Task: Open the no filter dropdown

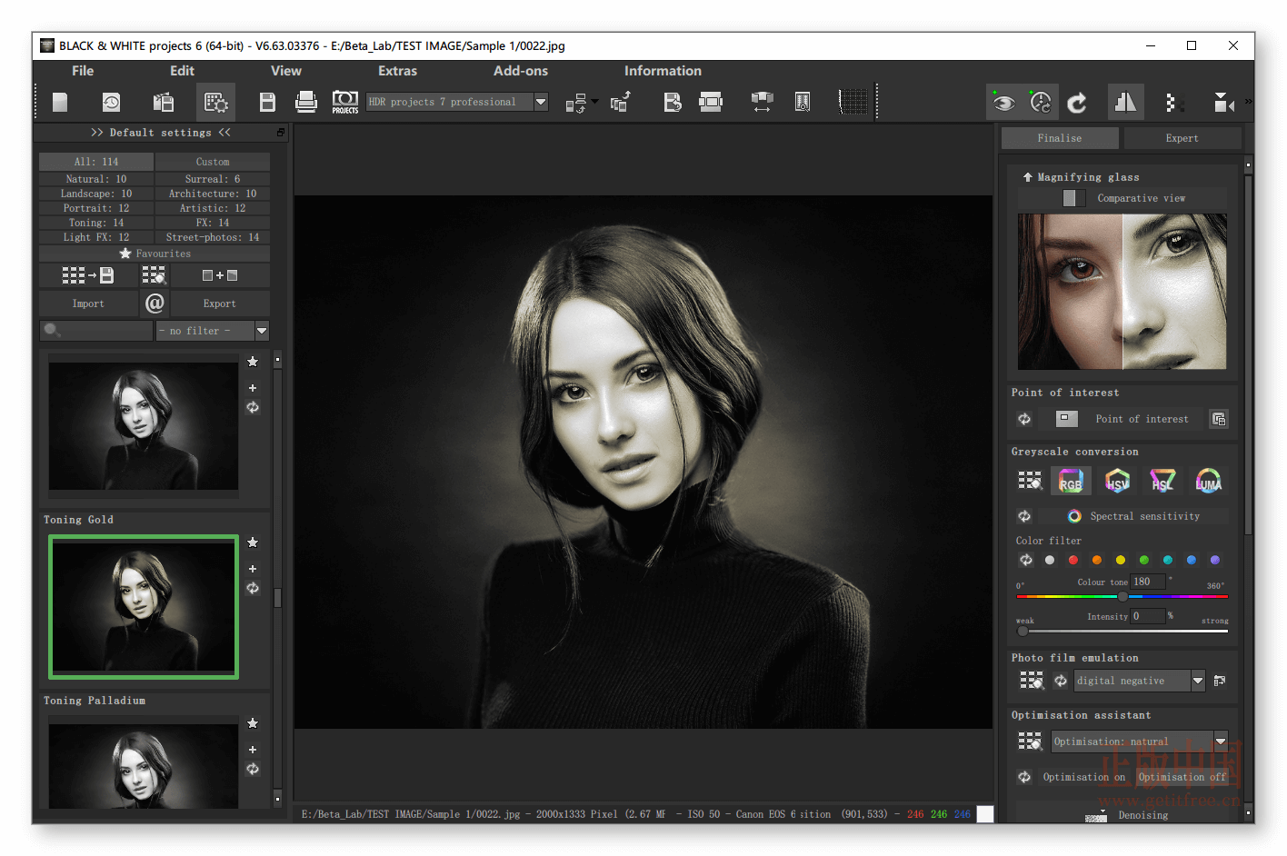Action: point(262,331)
